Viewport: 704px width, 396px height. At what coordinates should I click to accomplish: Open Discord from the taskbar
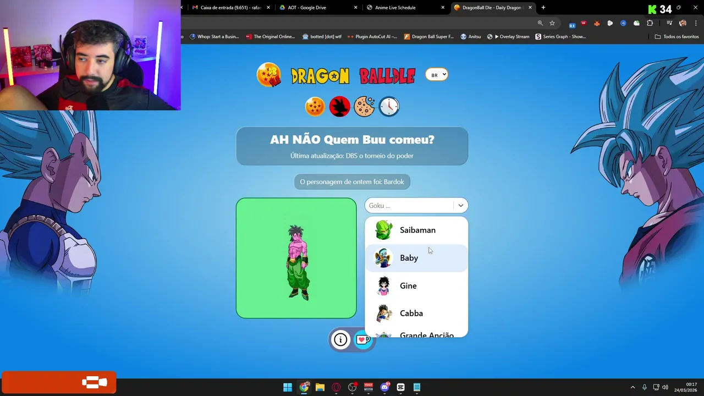pyautogui.click(x=384, y=387)
